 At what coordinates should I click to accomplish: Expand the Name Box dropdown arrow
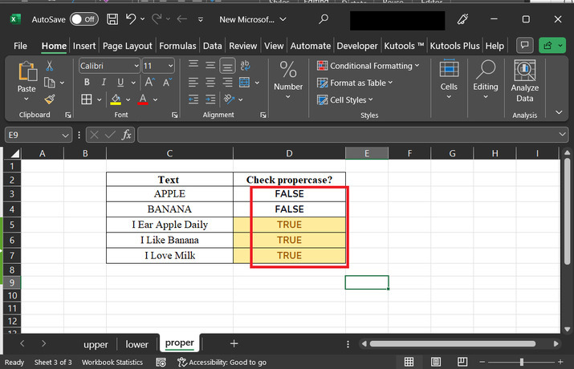[x=65, y=136]
